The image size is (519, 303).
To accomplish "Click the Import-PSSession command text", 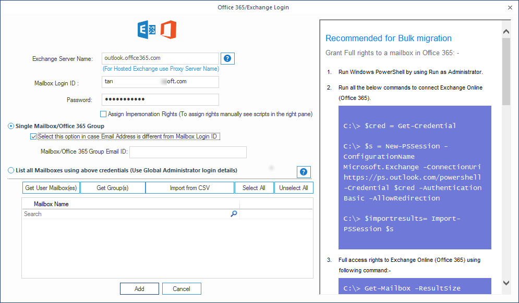I will 402,224.
